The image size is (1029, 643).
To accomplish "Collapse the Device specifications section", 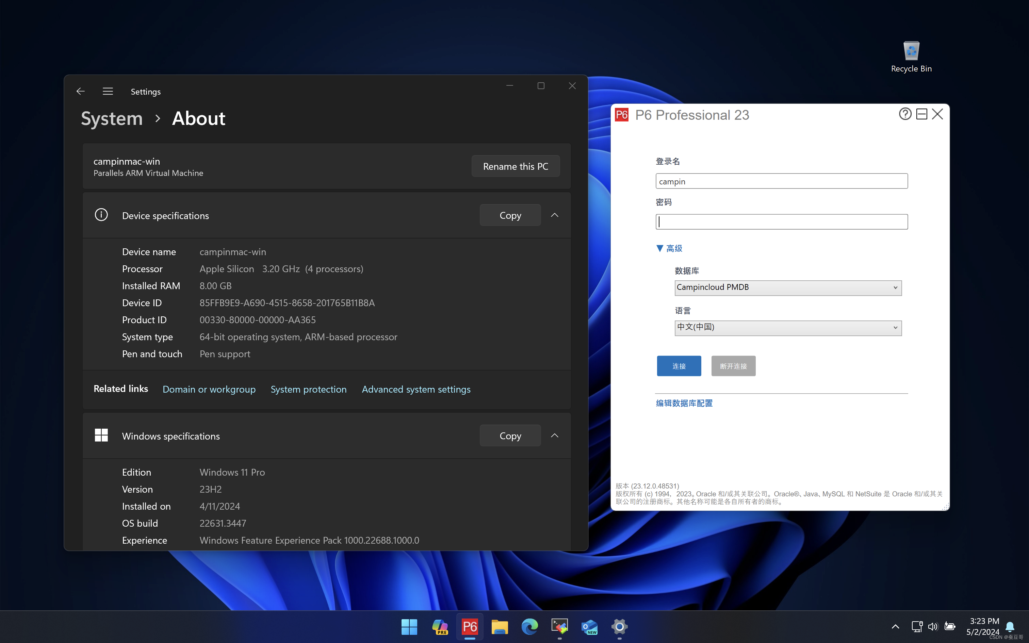I will pos(554,215).
